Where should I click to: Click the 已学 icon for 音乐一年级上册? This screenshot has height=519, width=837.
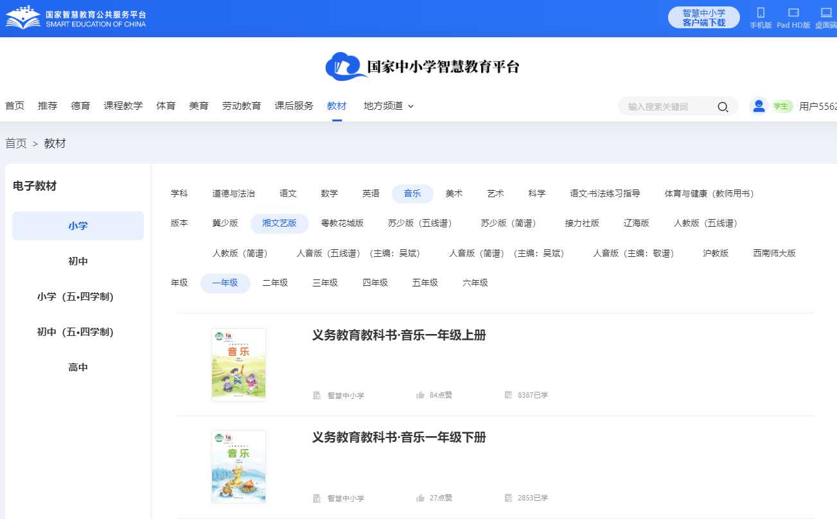[x=509, y=395]
